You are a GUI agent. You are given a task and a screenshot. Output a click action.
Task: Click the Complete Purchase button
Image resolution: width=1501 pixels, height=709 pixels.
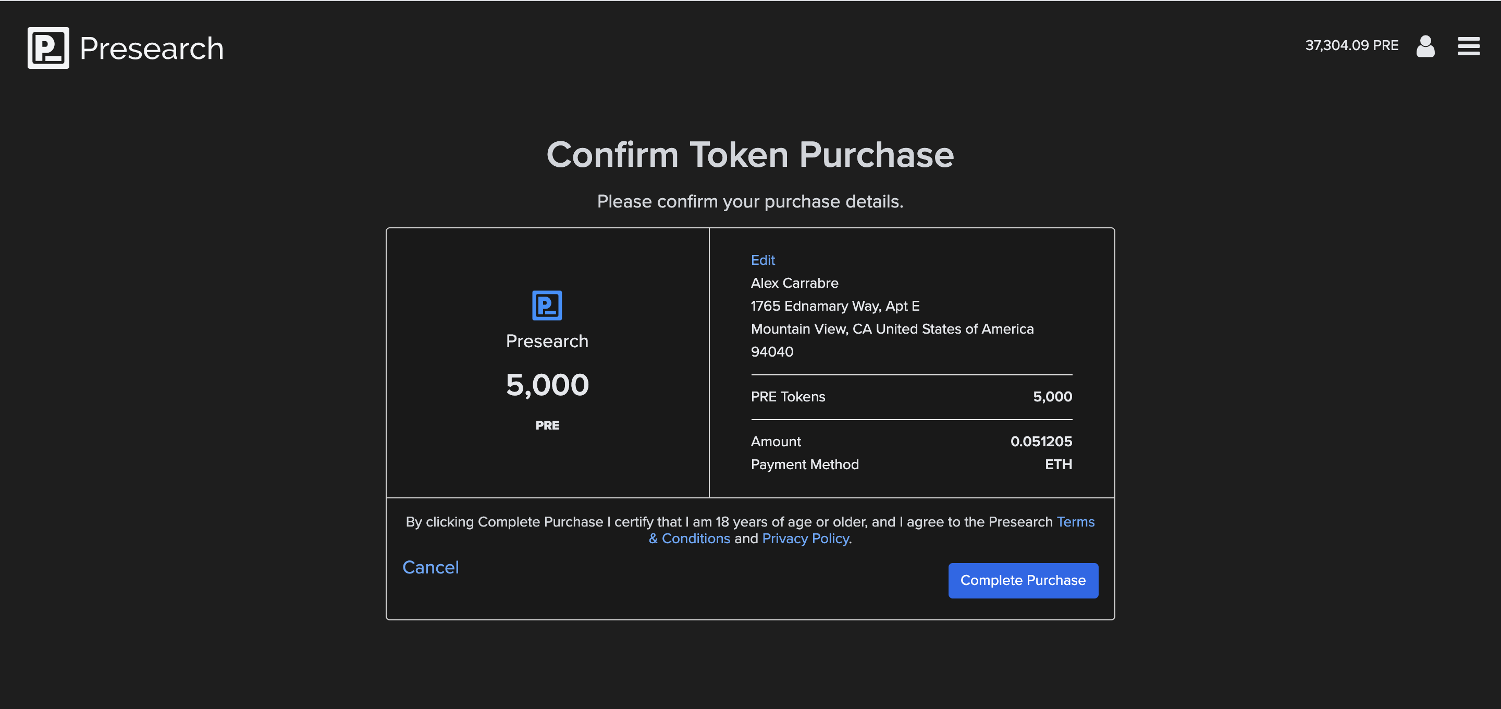tap(1023, 580)
